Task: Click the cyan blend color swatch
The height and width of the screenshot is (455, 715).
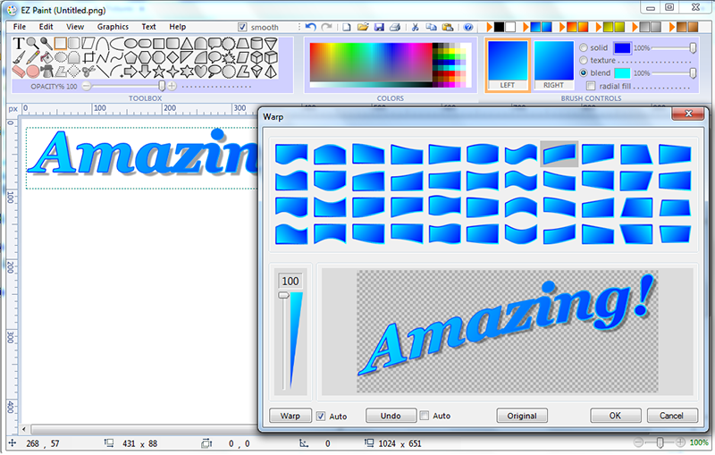Action: point(622,73)
